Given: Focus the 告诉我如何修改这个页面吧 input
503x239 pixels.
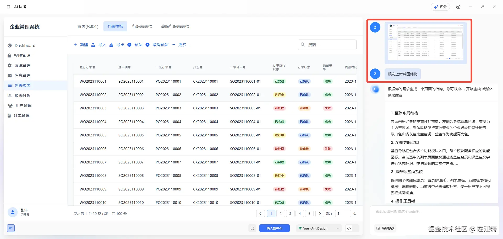Looking at the screenshot, I should coord(434,211).
